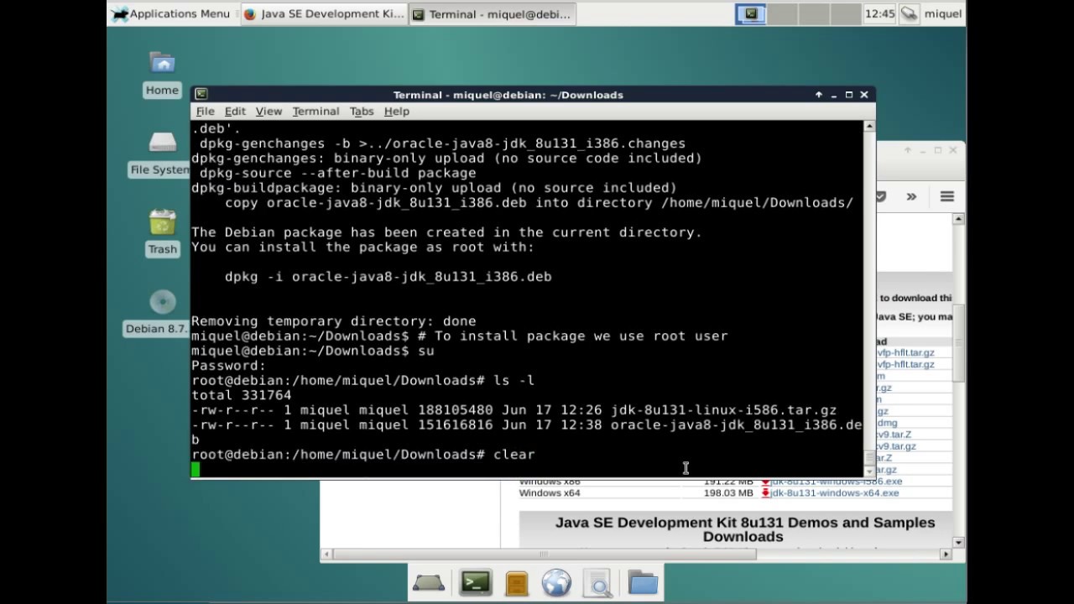The height and width of the screenshot is (604, 1074).
Task: Switch to Java SE Development Kit taskbar window
Action: click(x=323, y=13)
